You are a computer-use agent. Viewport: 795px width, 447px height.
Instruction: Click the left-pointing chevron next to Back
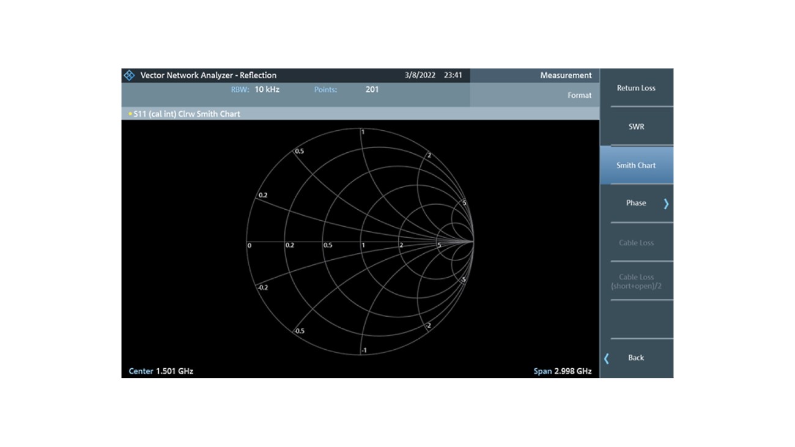(606, 358)
